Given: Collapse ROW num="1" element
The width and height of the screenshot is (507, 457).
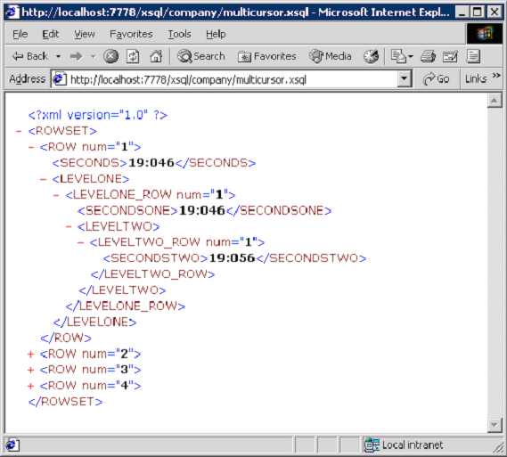Looking at the screenshot, I should click(31, 147).
